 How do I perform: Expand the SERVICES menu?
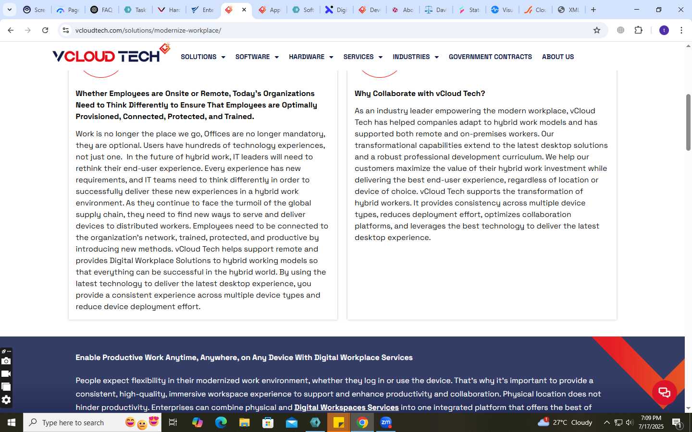pos(363,57)
